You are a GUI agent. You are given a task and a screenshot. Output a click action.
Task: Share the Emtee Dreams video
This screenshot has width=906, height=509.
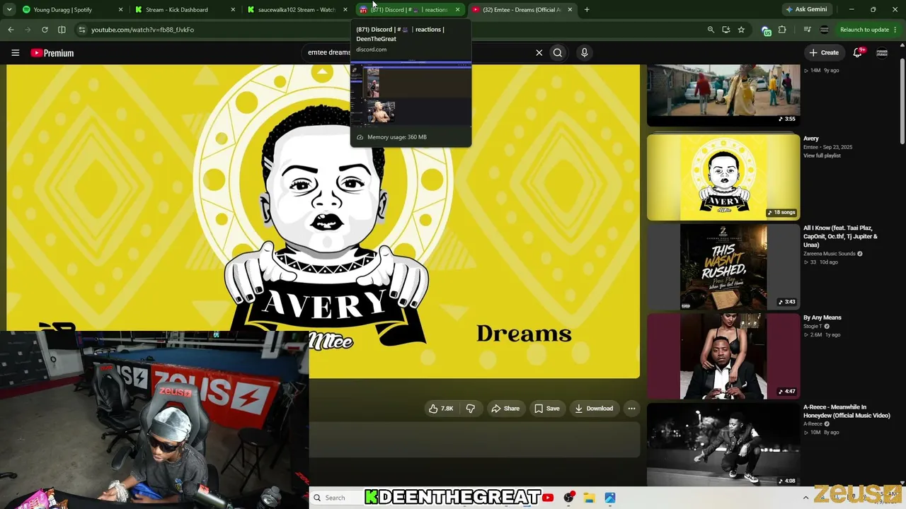505,409
